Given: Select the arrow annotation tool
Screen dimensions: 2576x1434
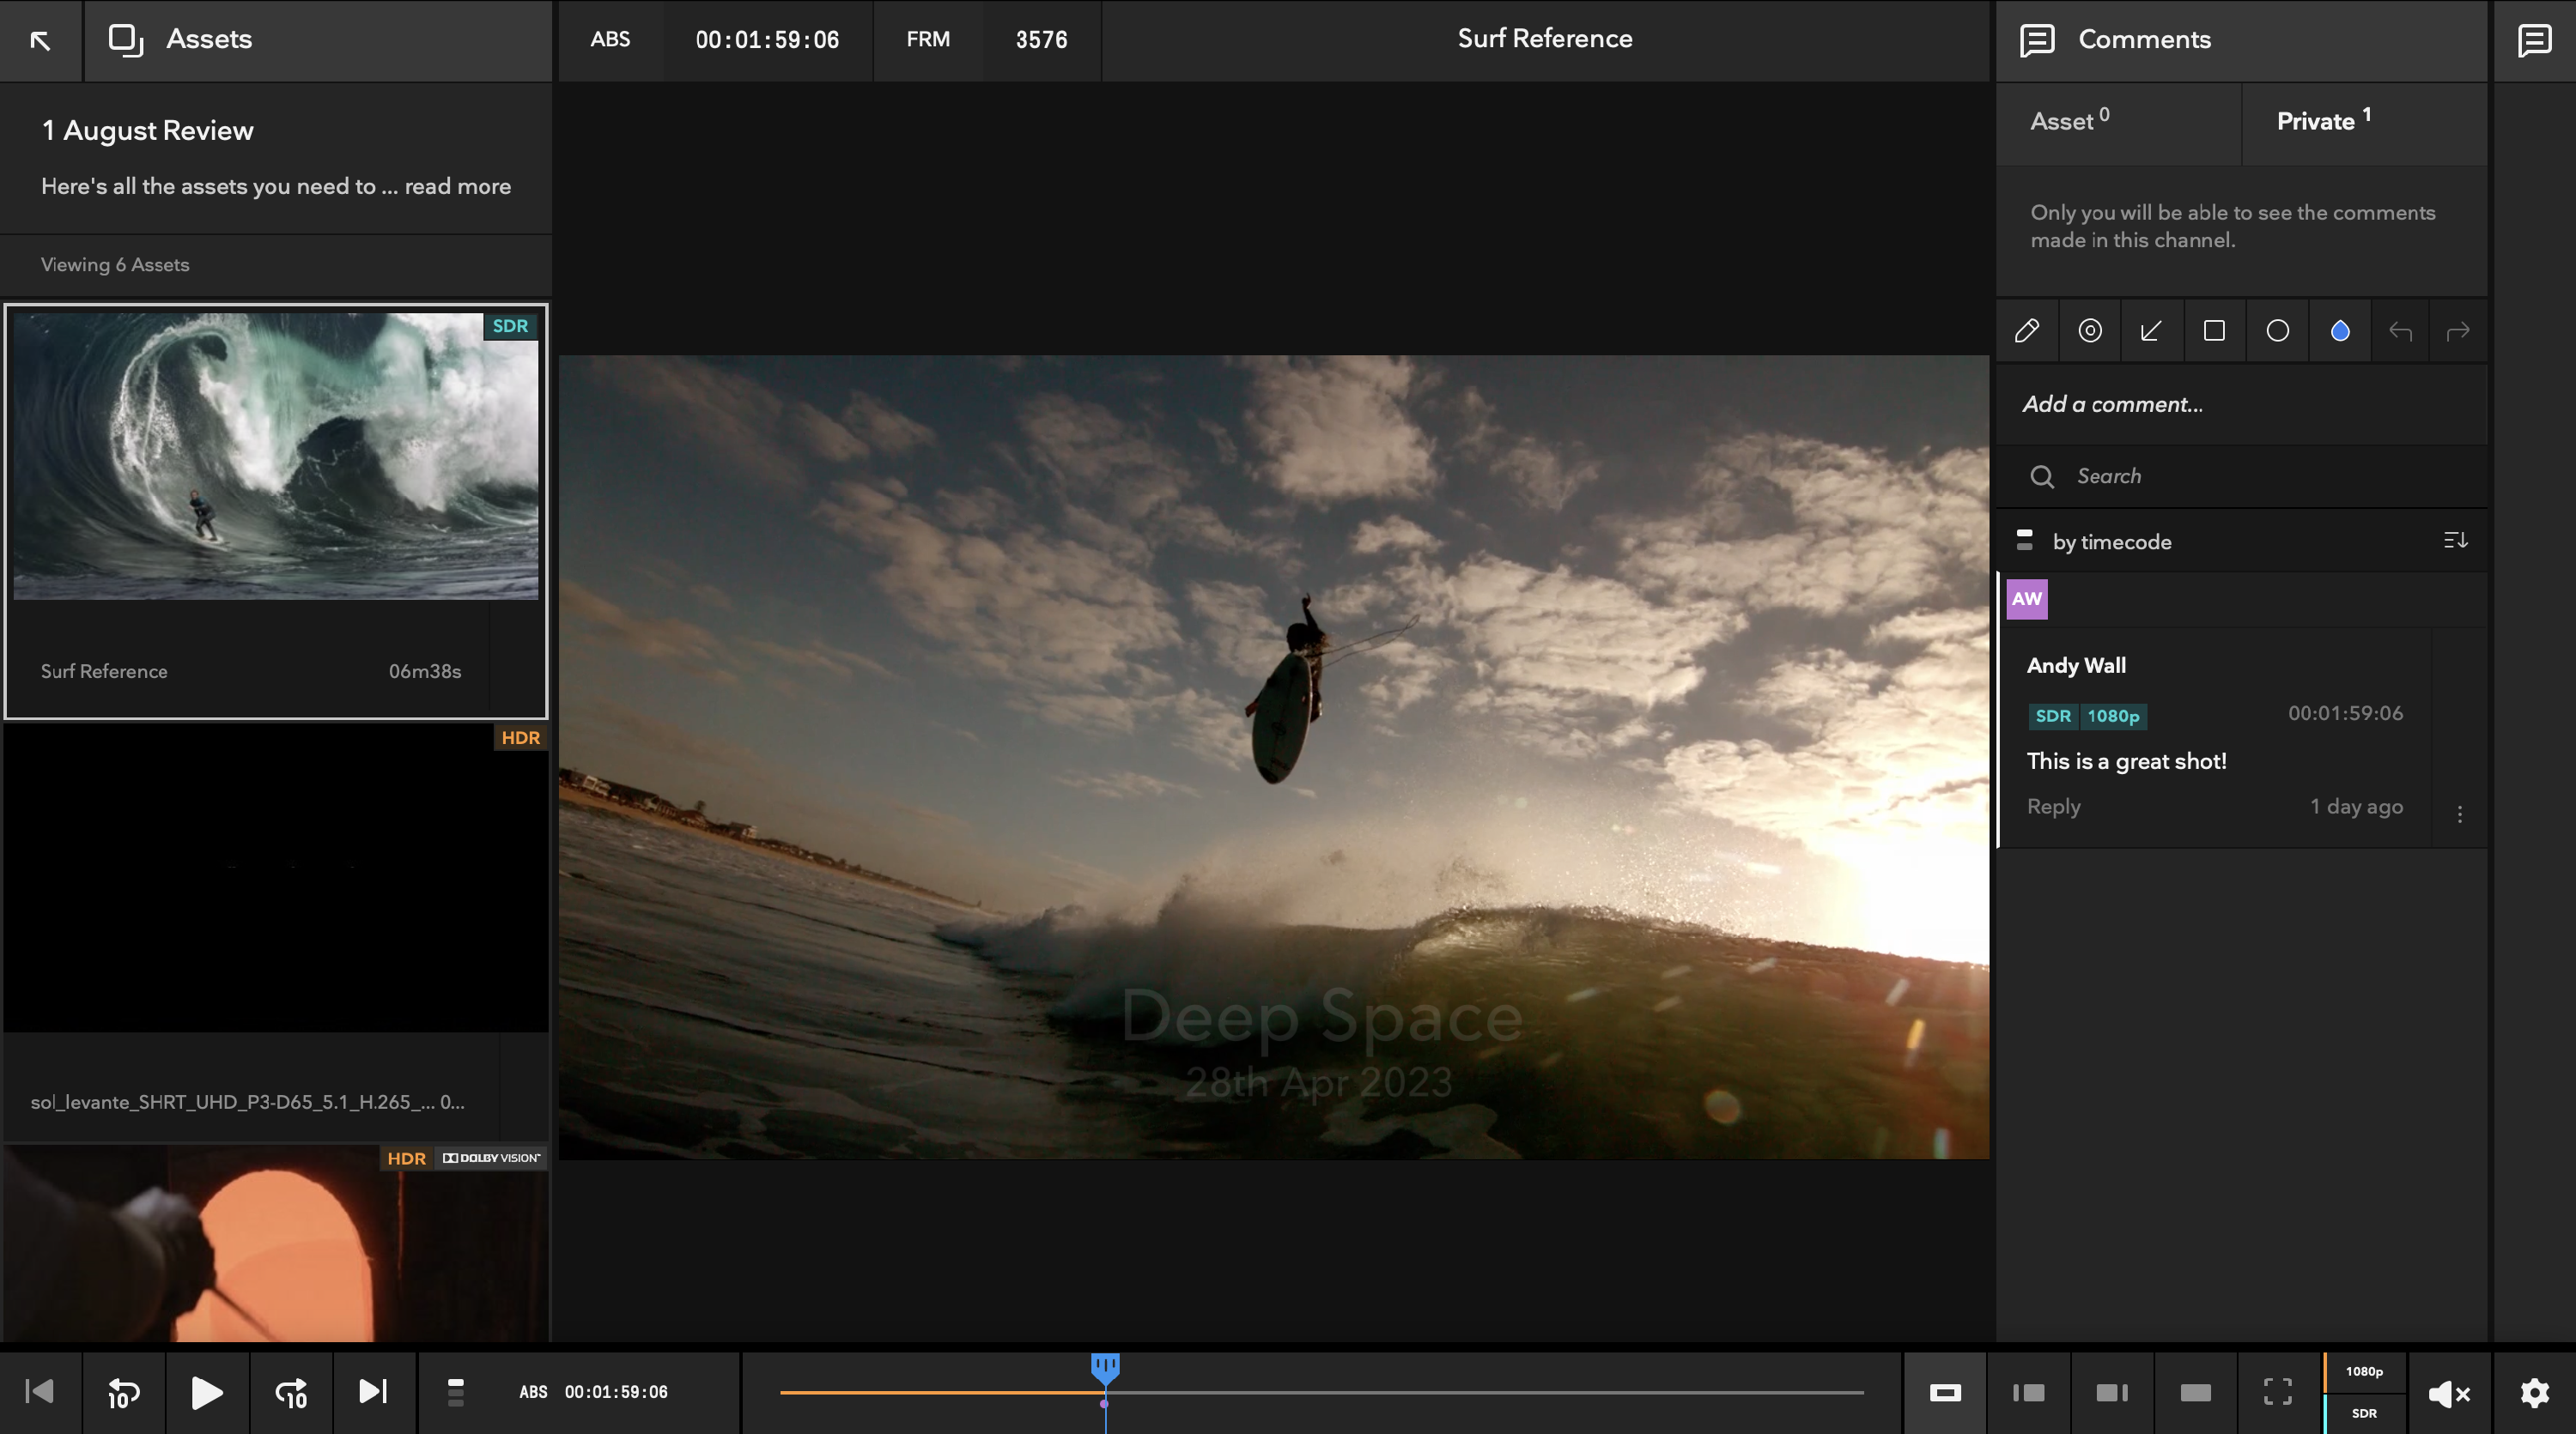Looking at the screenshot, I should (2151, 330).
